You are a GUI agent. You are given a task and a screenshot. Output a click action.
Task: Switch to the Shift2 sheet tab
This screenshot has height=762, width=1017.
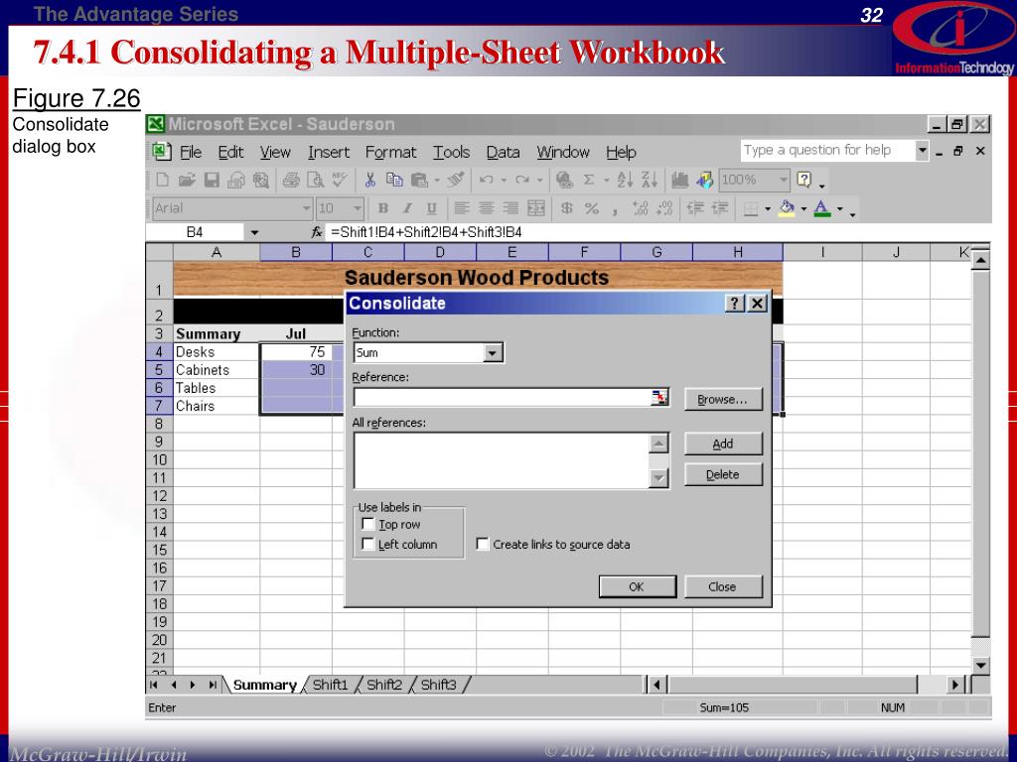(384, 685)
